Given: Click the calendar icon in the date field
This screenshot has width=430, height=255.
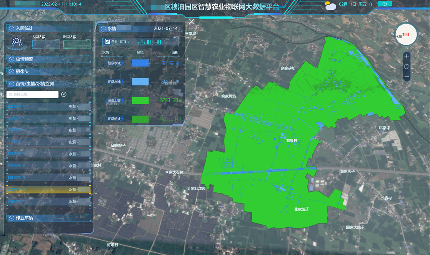Looking at the screenshot, I should pos(10,95).
